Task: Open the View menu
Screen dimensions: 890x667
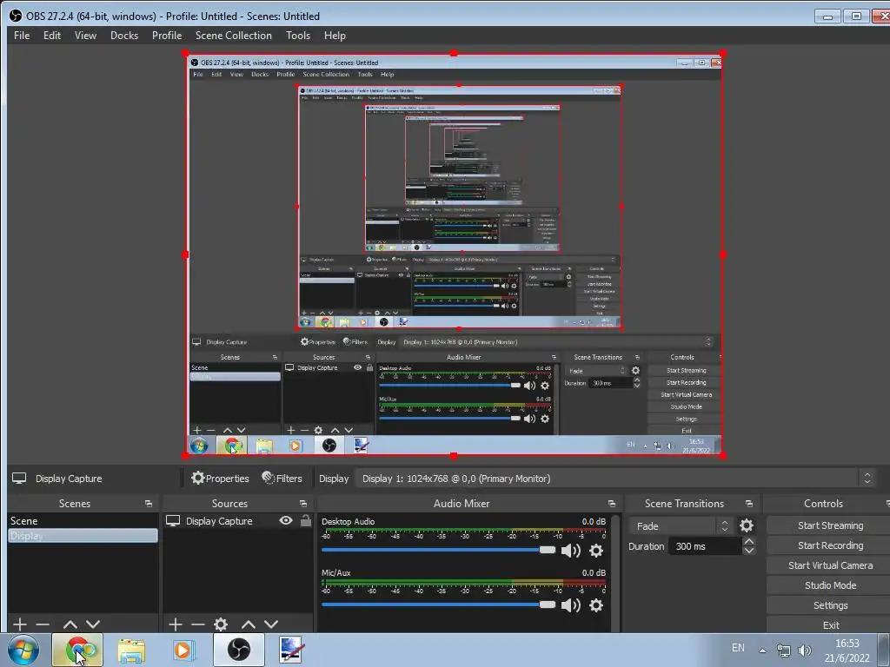Action: click(x=85, y=35)
